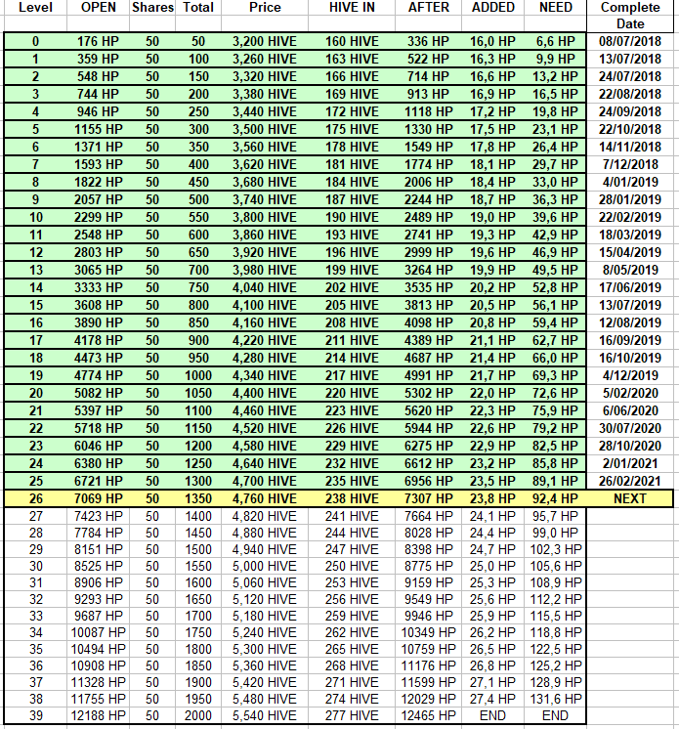The width and height of the screenshot is (679, 729).
Task: Click the cell 2741 HP
Action: point(429,236)
